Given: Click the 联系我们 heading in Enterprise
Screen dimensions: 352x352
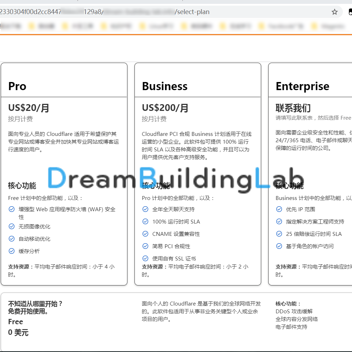Looking at the screenshot, I should 293,108.
